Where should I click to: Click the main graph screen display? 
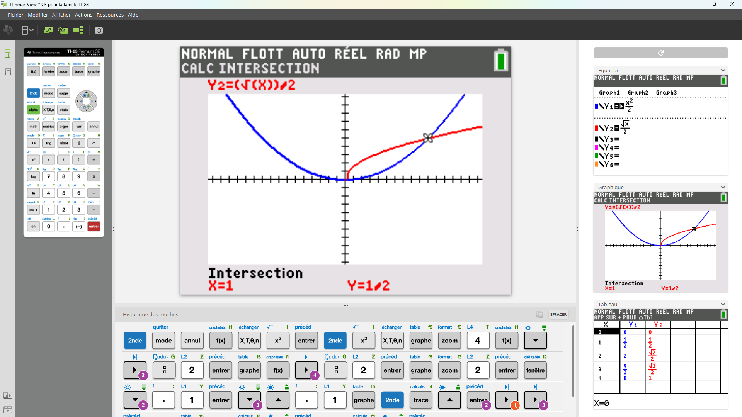[345, 171]
